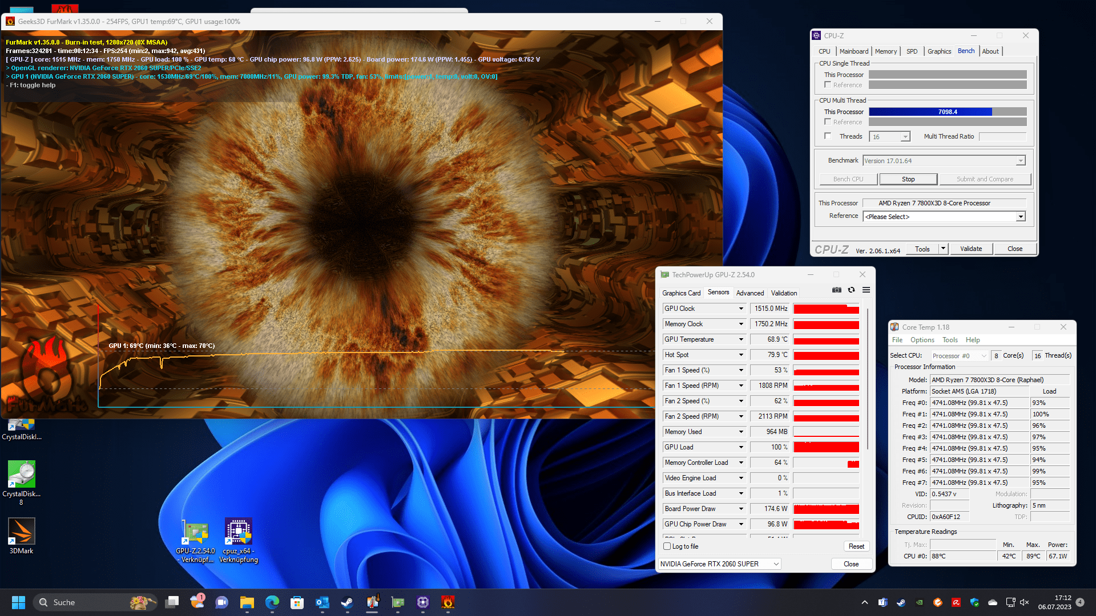1096x616 pixels.
Task: Expand GPU Temperature sensor dropdown arrow
Action: pos(741,339)
